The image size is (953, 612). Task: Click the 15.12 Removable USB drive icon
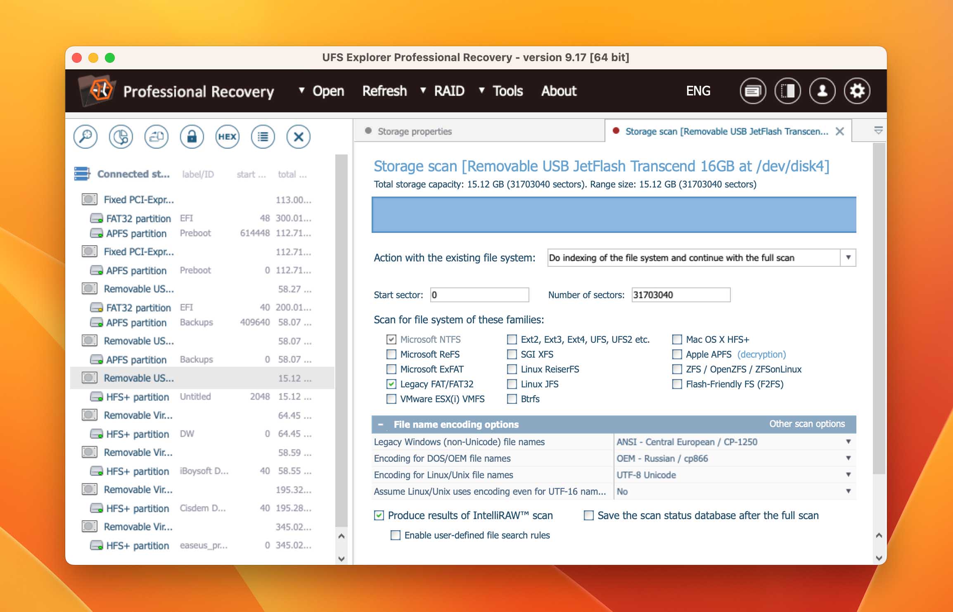click(90, 378)
